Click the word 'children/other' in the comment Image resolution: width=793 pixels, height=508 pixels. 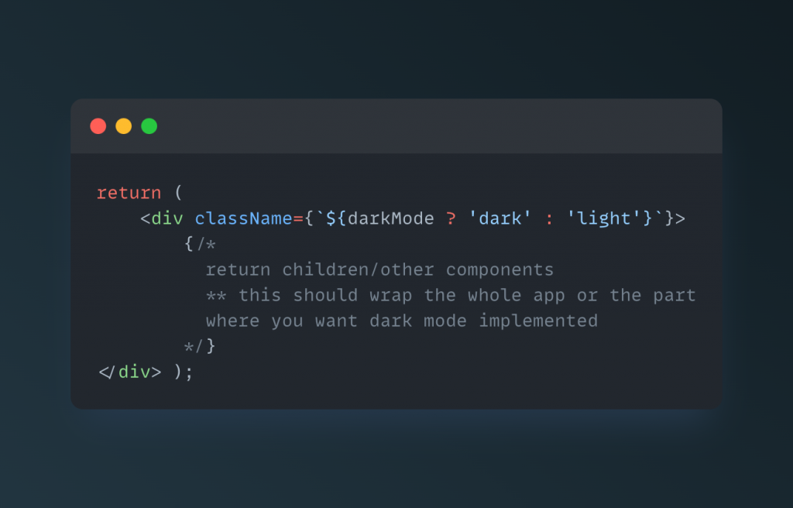[358, 269]
